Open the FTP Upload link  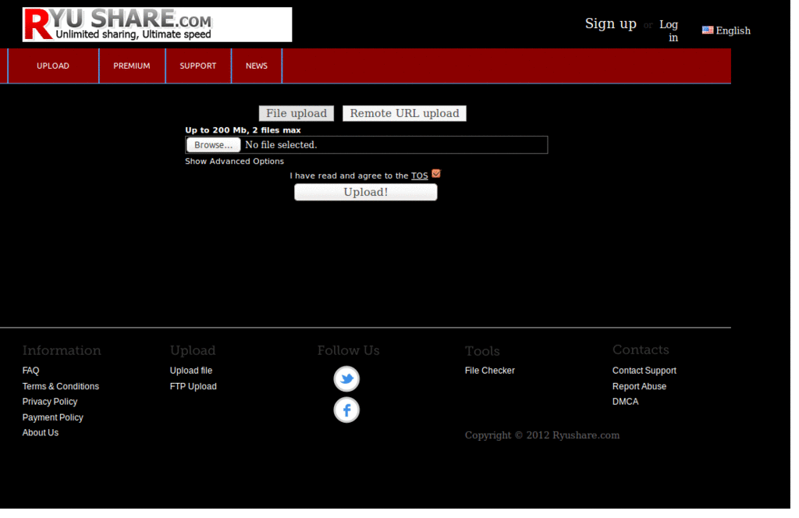coord(194,387)
